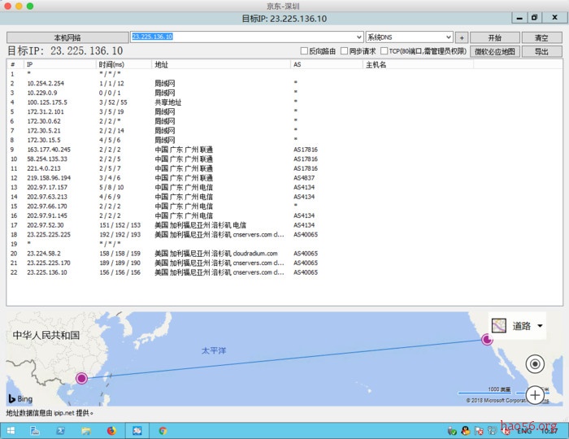Click the Los Angeles destination marker on the map
This screenshot has width=569, height=439.
tap(487, 340)
